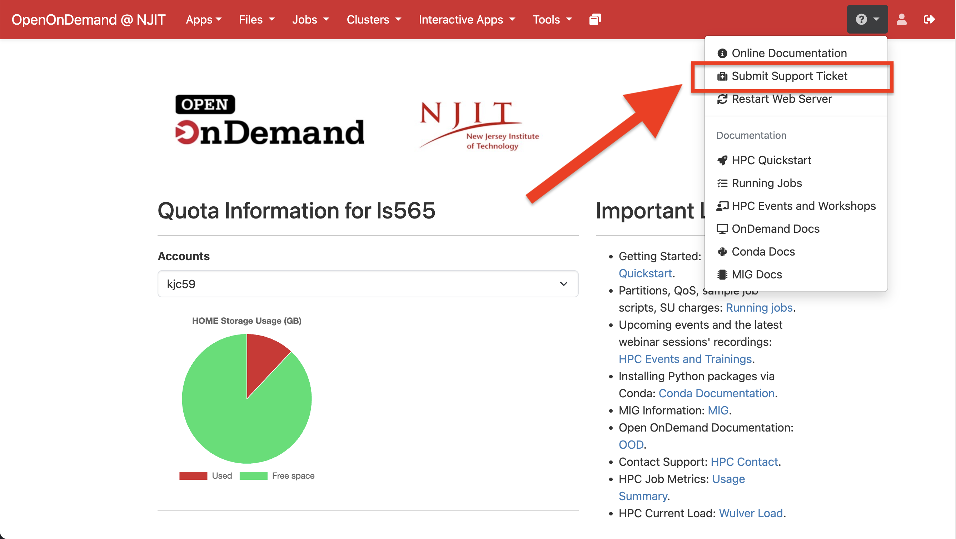The image size is (956, 539).
Task: Click the Restart Web Server refresh icon
Action: [722, 99]
